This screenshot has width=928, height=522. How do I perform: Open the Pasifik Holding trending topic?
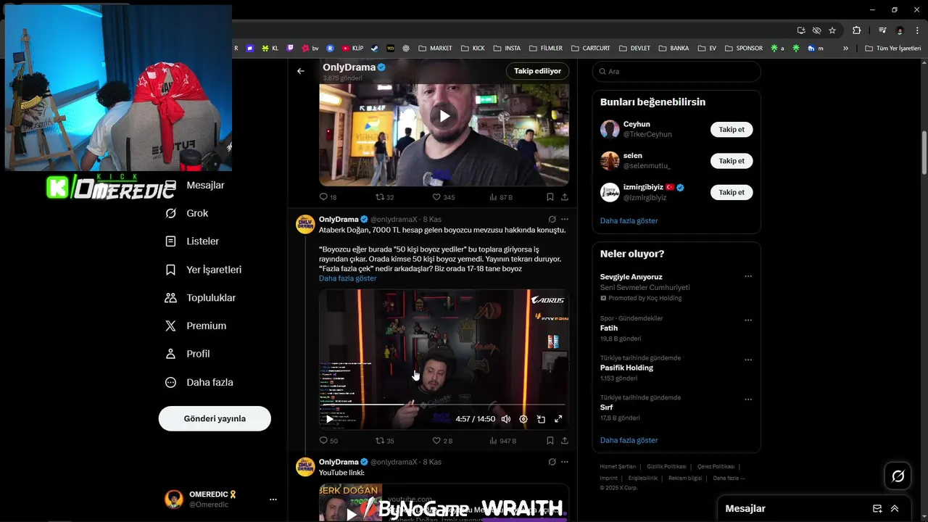pos(626,368)
